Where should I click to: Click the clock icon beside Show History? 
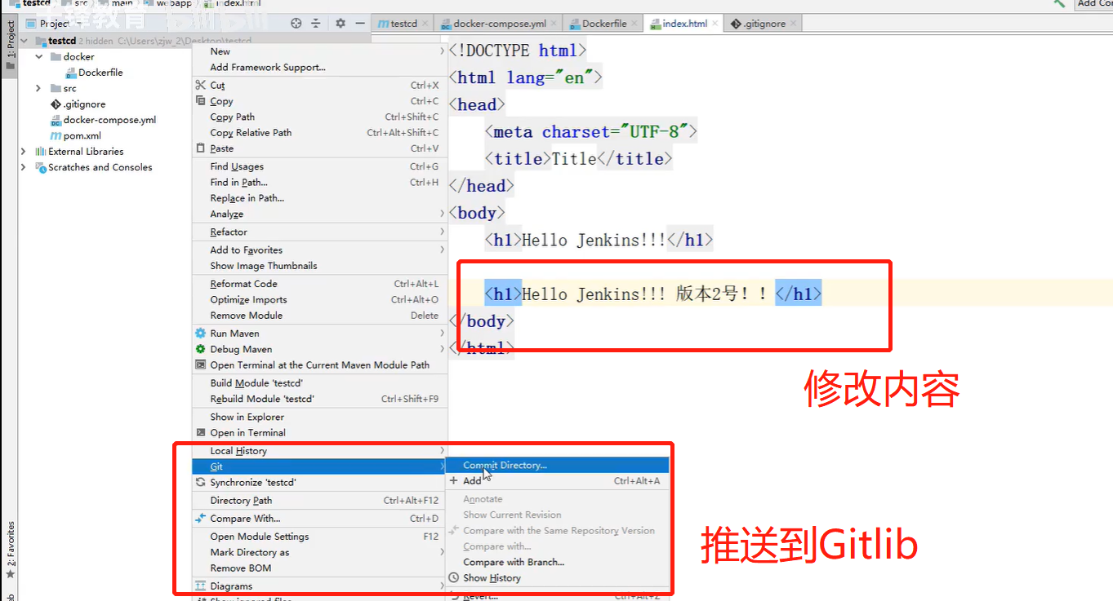(x=454, y=577)
